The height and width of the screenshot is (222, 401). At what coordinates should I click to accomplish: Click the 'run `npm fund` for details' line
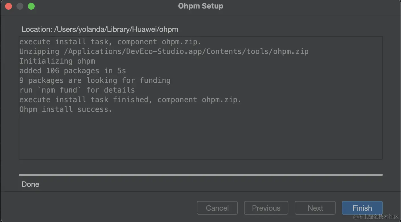(x=77, y=90)
